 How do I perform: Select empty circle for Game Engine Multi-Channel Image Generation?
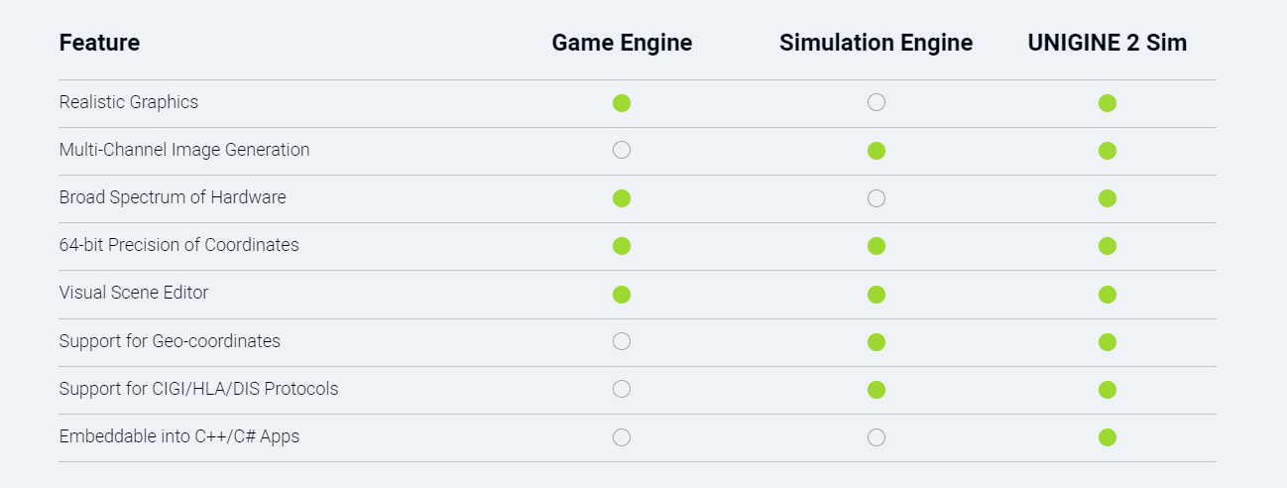tap(622, 150)
